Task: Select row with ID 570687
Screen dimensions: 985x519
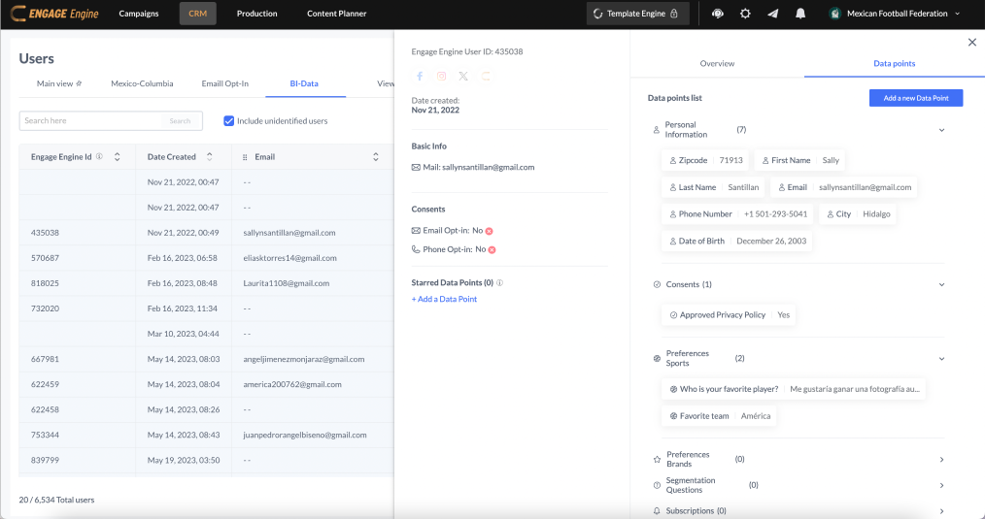Action: click(206, 258)
